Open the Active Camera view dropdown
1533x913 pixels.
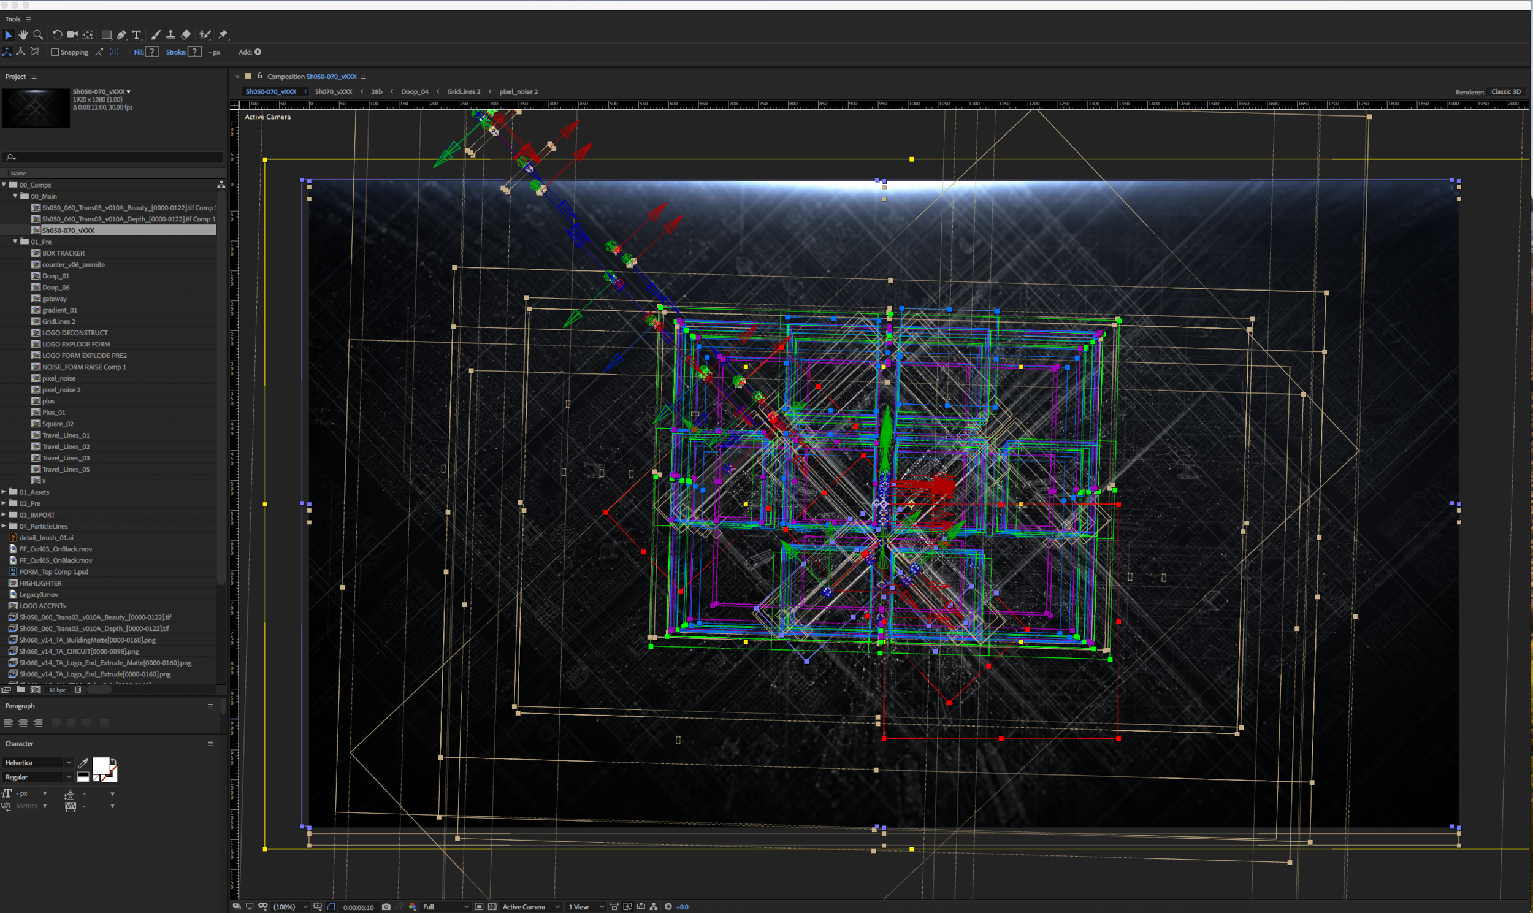532,907
